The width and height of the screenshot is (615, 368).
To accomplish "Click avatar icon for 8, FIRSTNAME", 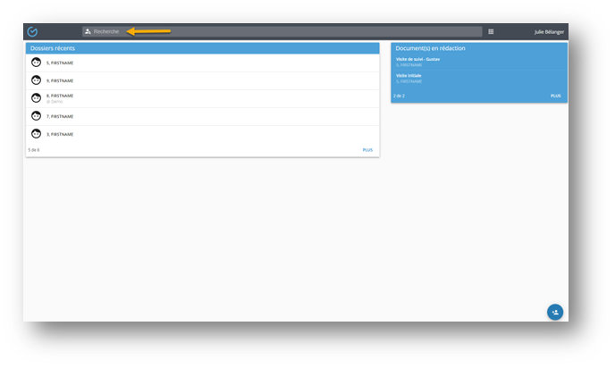I will (37, 98).
